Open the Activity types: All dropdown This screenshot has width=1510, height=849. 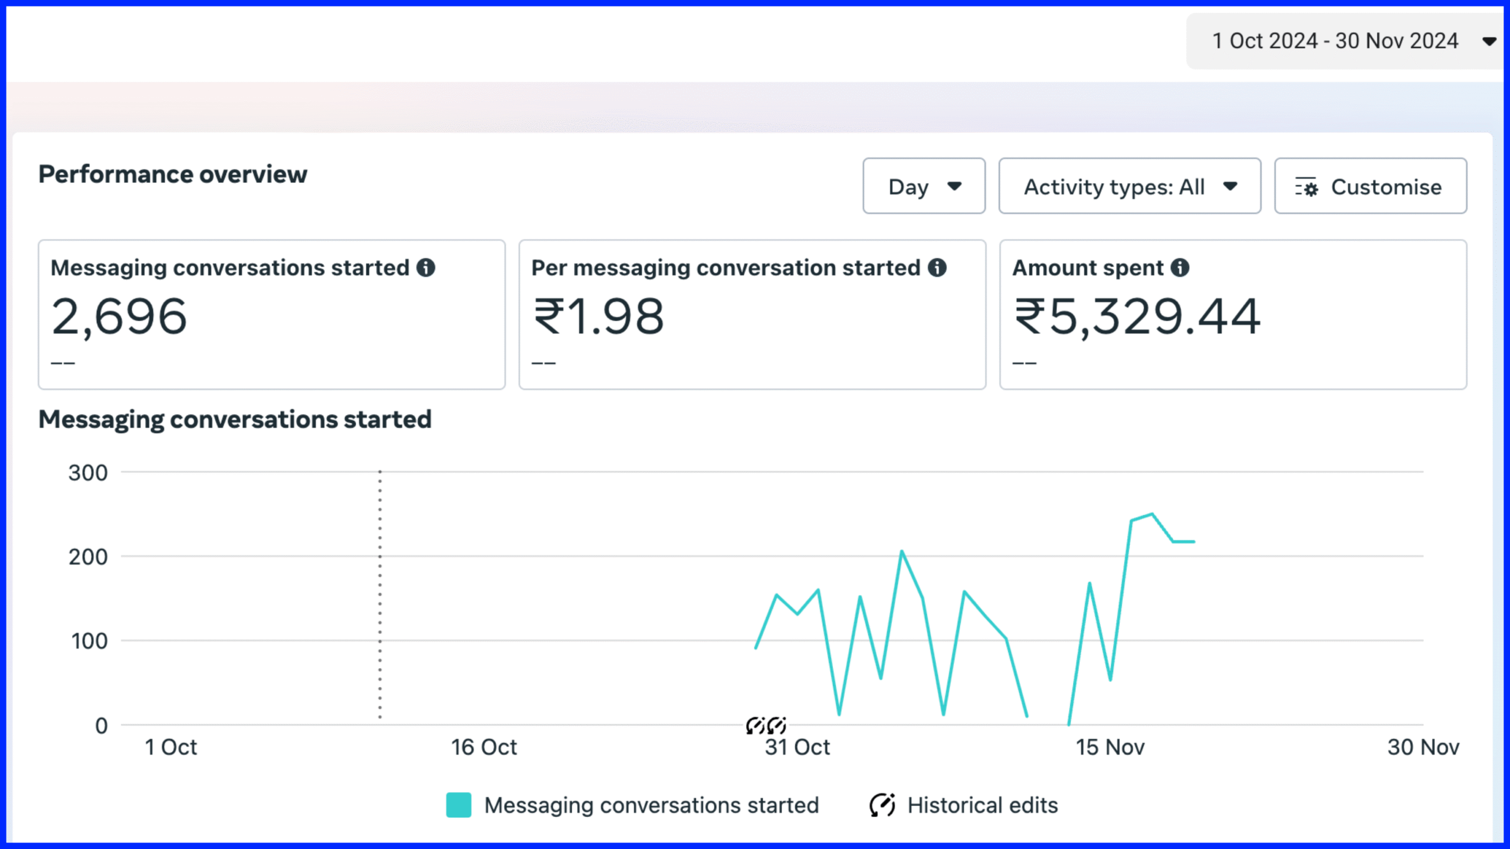pos(1129,186)
